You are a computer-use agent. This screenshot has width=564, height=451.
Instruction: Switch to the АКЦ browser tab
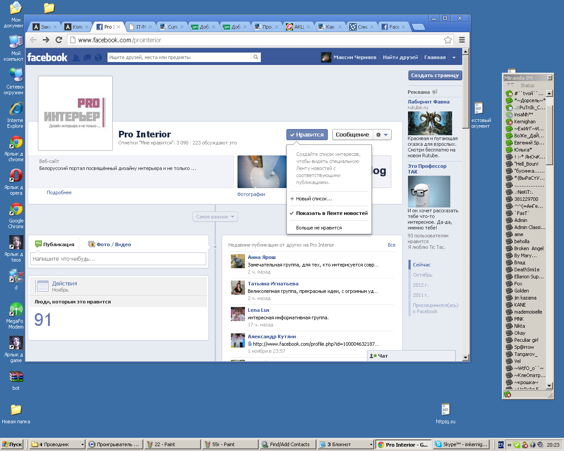[x=299, y=27]
